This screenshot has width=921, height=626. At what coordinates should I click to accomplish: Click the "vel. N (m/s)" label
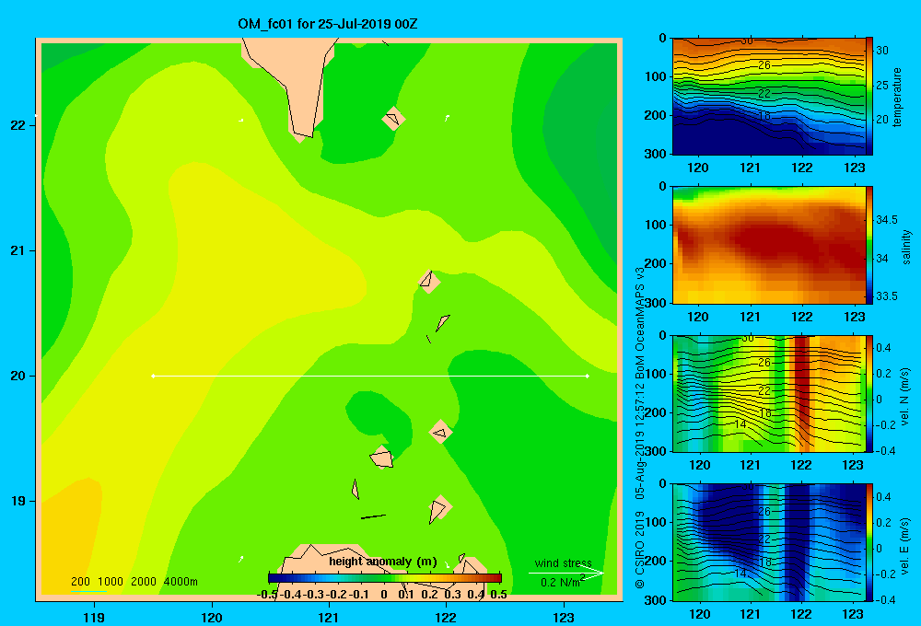(904, 397)
